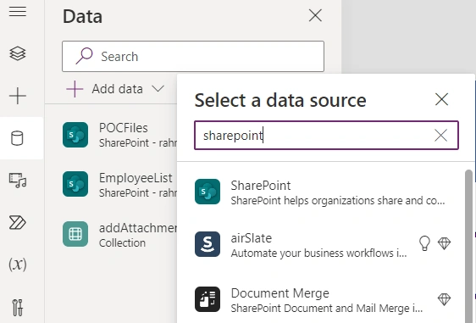Image resolution: width=476 pixels, height=323 pixels.
Task: Close the Data panel
Action: (x=315, y=15)
